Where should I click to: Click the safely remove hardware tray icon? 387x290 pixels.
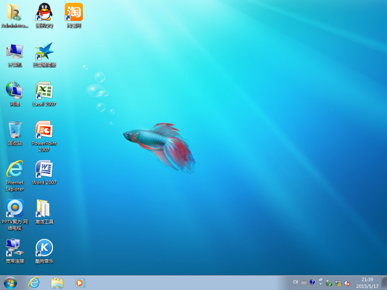tap(329, 283)
